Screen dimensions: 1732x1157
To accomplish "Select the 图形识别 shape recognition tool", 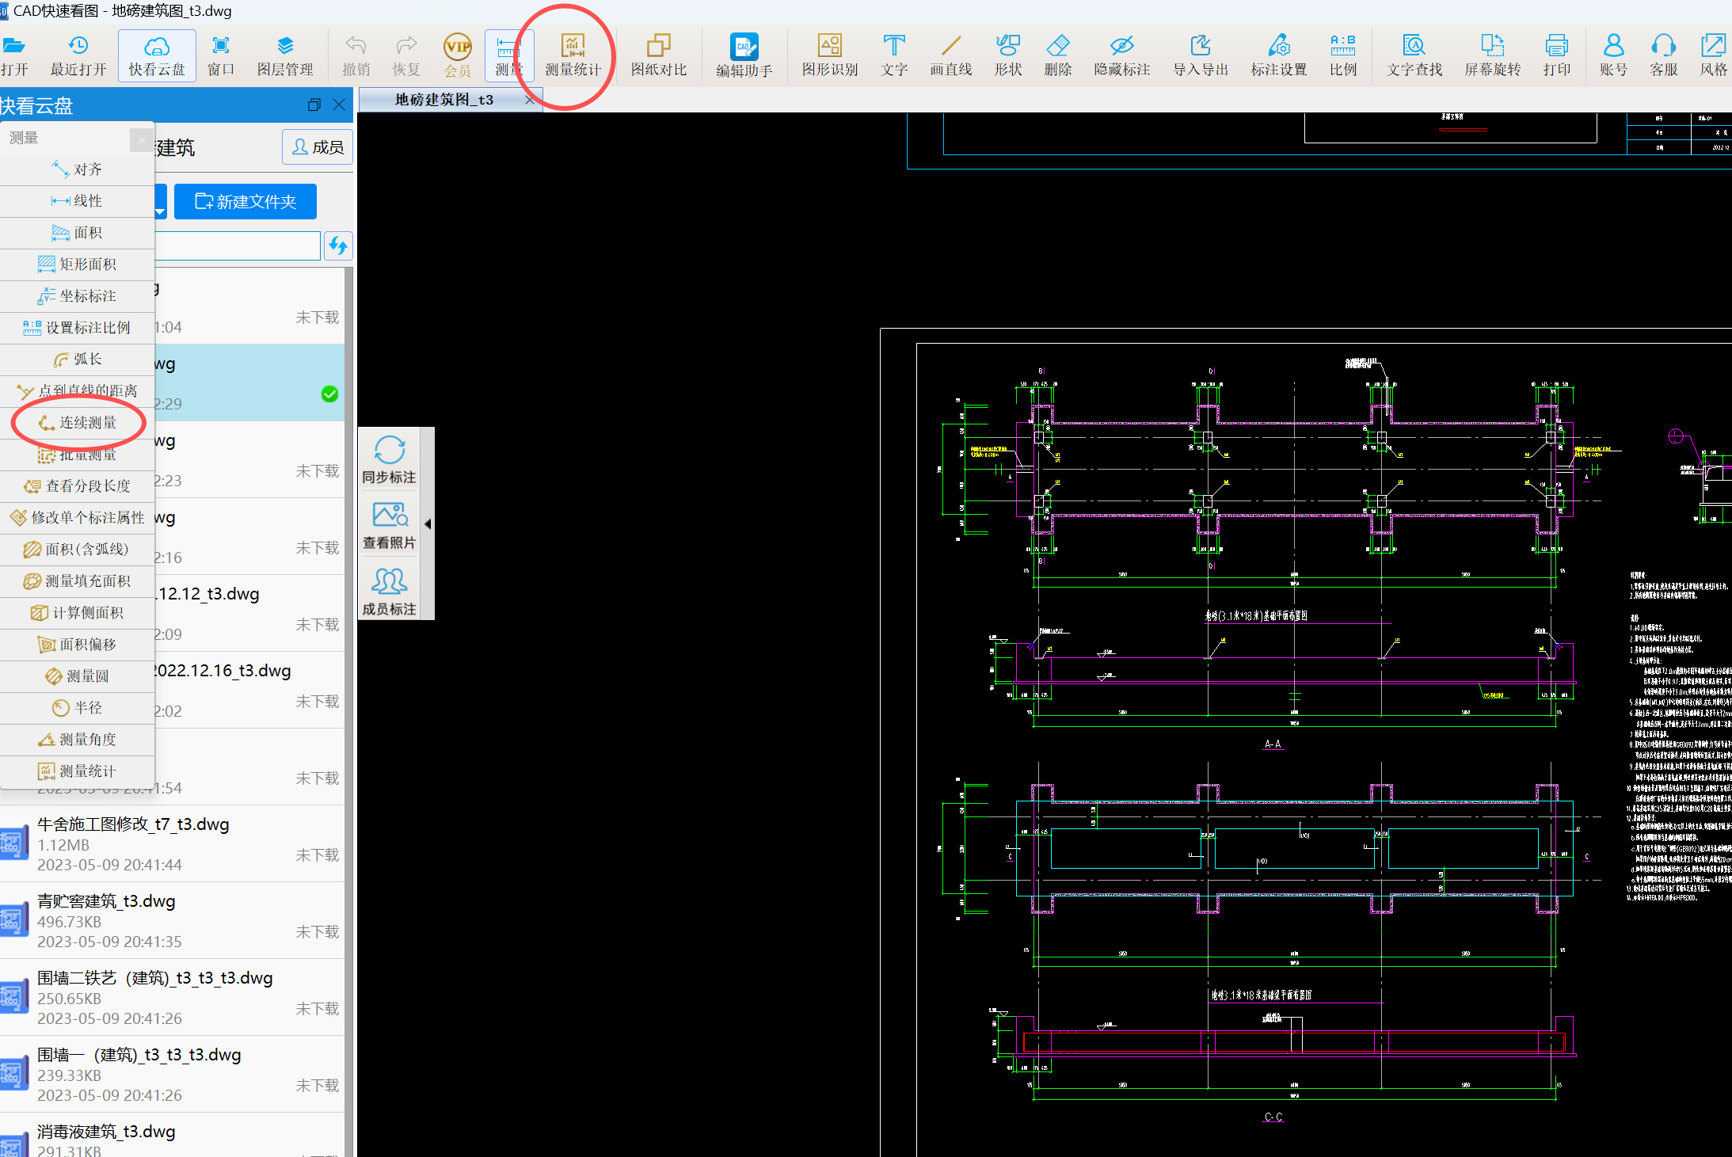I will point(829,55).
